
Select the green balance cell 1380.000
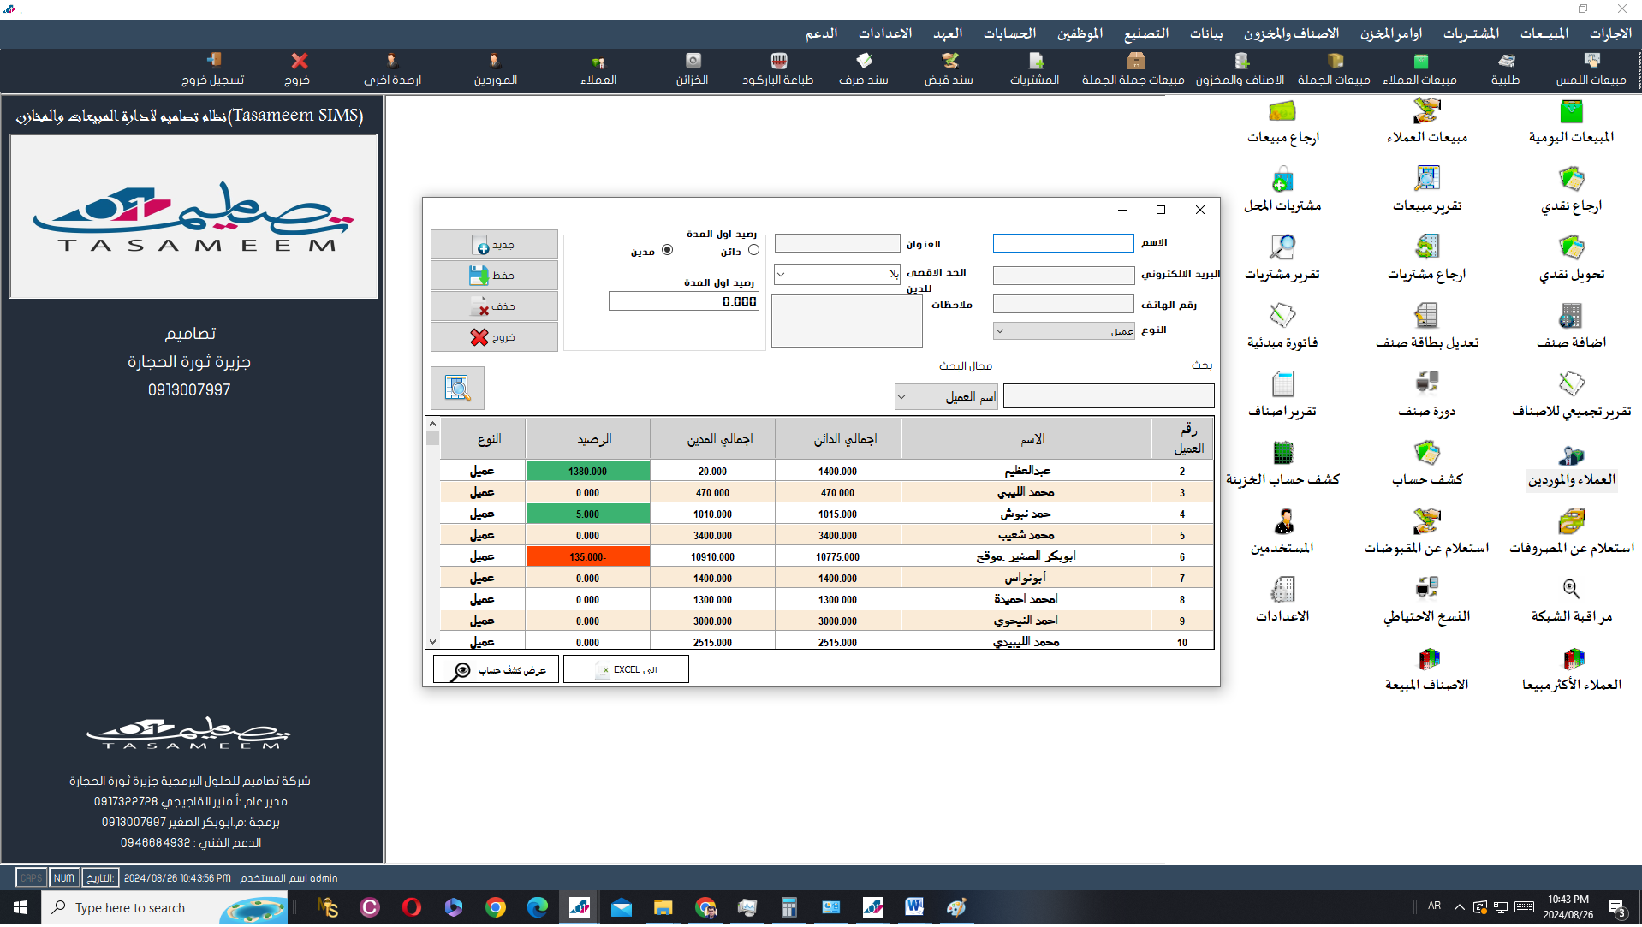click(x=588, y=472)
